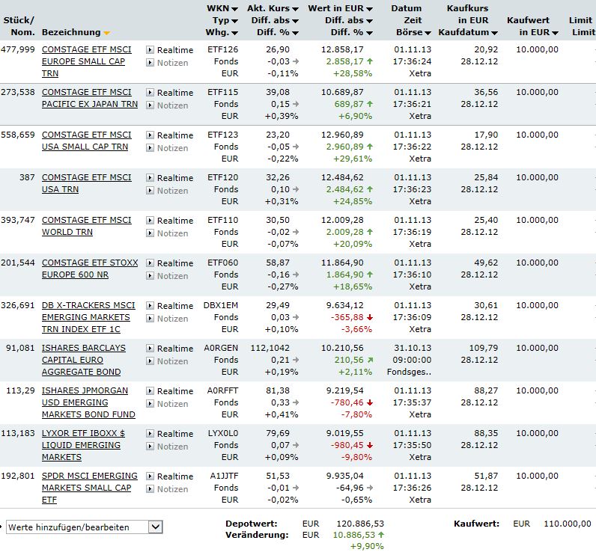Open Notizen for SPDR MSCI Emerging Small Cap

[167, 488]
